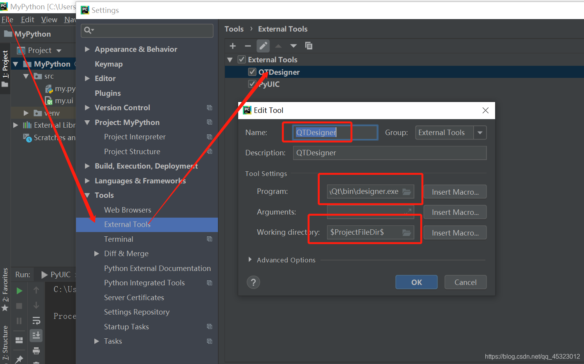Expand Version Control settings node
The image size is (584, 364).
pos(87,107)
